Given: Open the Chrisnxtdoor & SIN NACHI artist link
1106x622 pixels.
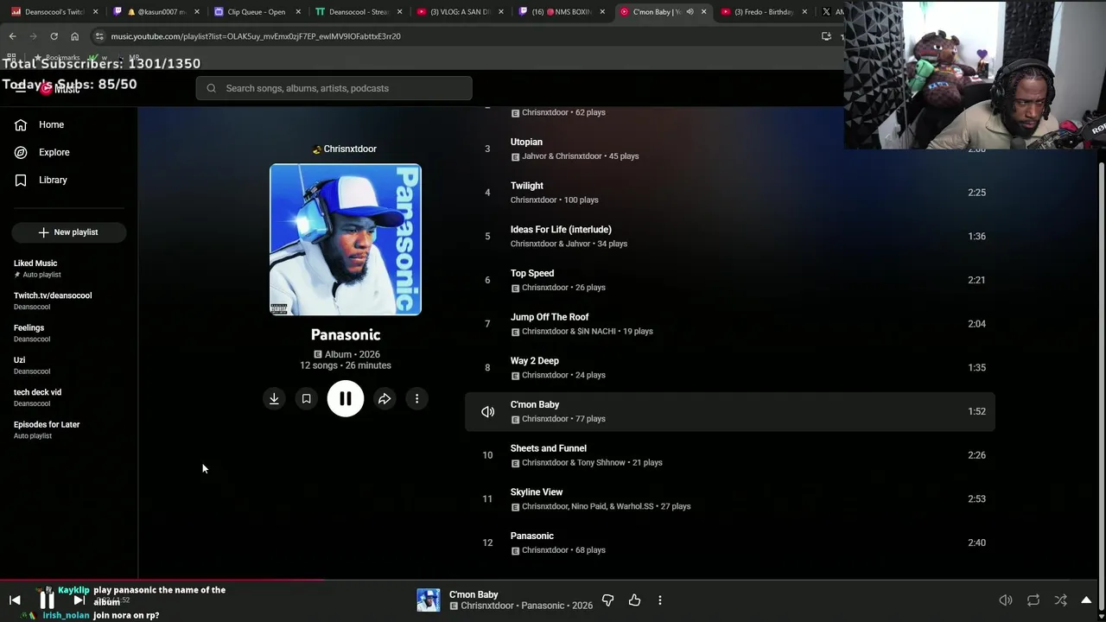Looking at the screenshot, I should click(569, 332).
